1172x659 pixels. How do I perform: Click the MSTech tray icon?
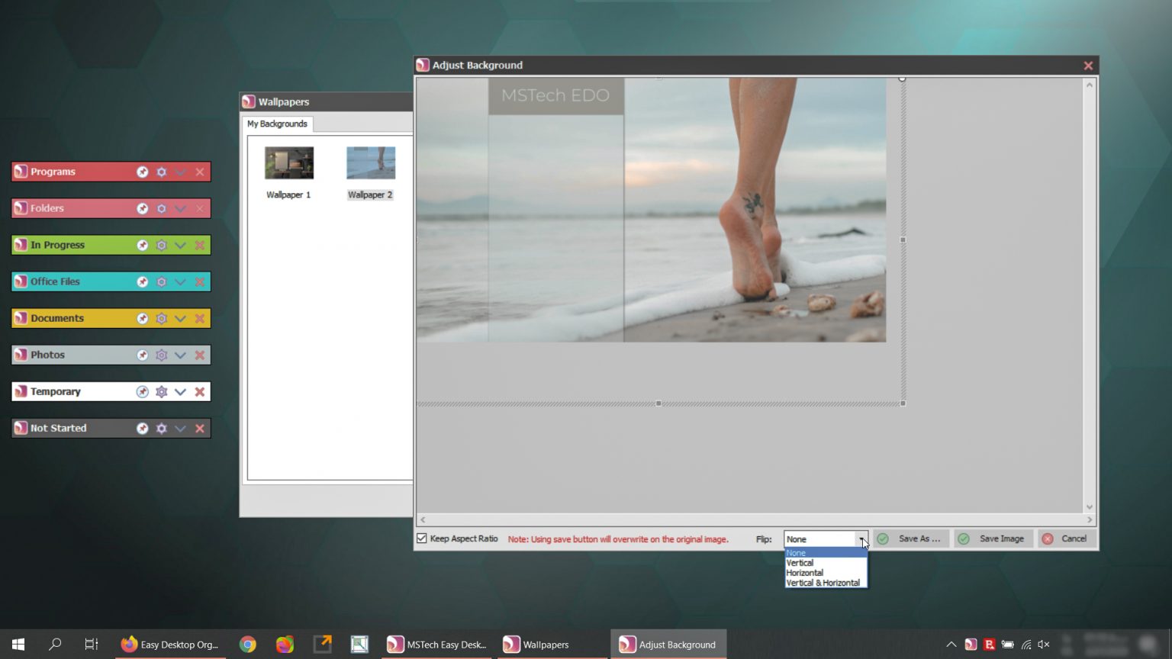971,645
